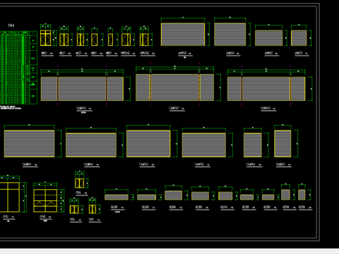Select the widest louvered panel in the top row
The width and height of the screenshot is (339, 254).
point(183,35)
